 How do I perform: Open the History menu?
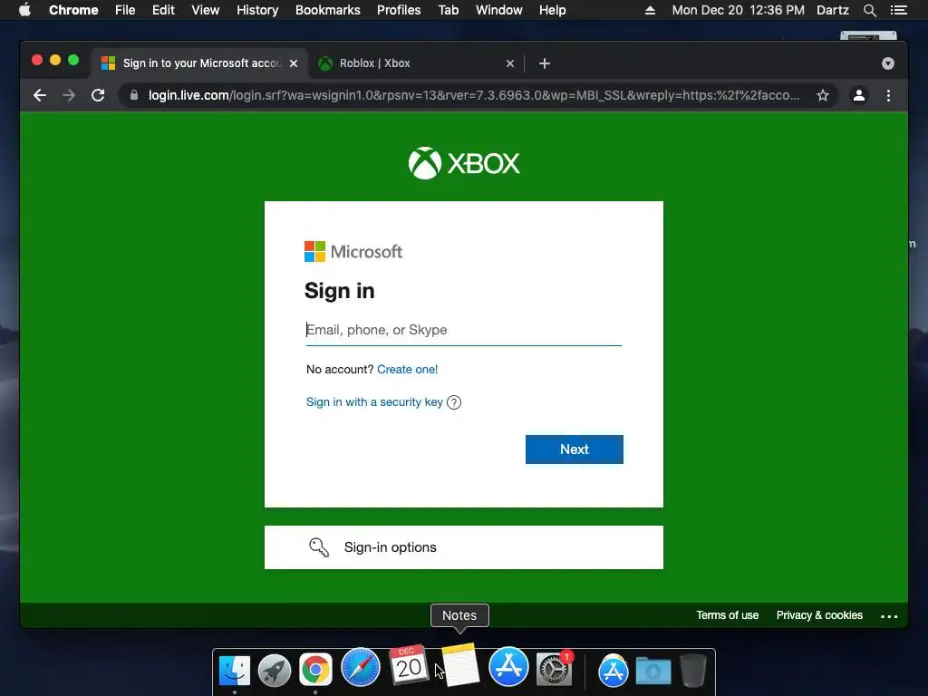pos(257,9)
